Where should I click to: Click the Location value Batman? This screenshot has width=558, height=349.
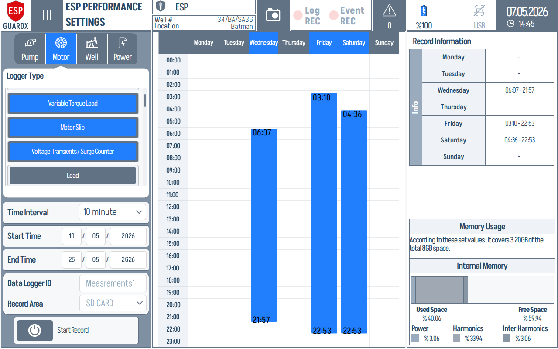242,26
